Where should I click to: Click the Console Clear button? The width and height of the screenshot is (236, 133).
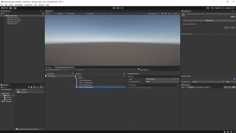pyautogui.click(x=183, y=87)
